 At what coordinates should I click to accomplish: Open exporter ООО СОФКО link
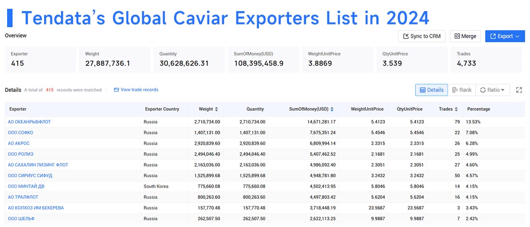coord(20,132)
